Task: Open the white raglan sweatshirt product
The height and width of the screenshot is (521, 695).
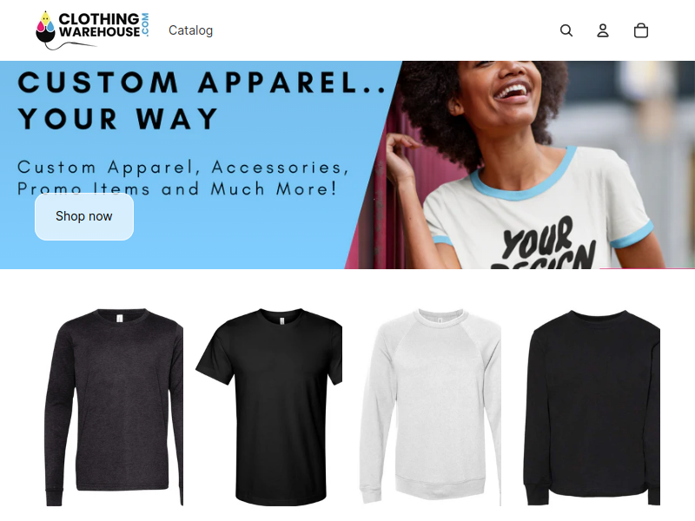Action: click(x=430, y=406)
